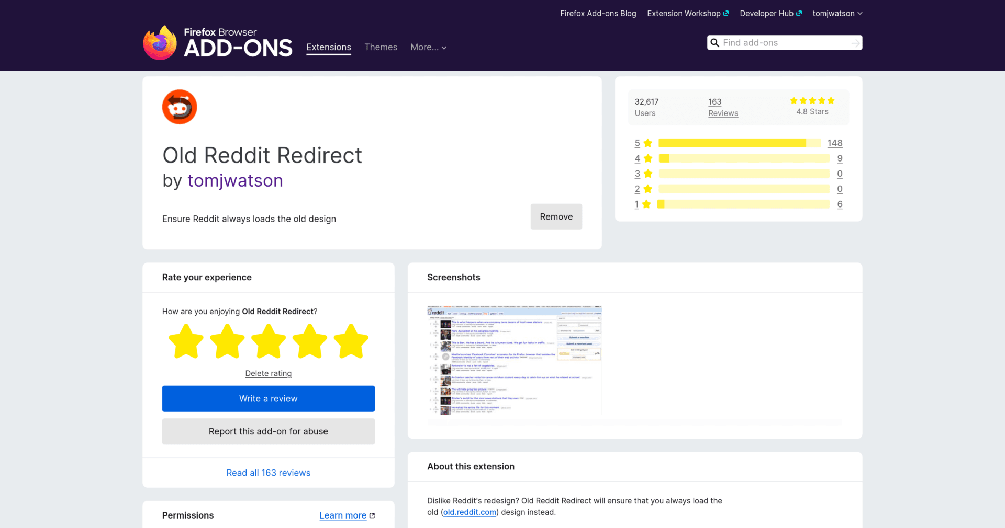Click the Write a review button
1005x528 pixels.
coord(269,399)
